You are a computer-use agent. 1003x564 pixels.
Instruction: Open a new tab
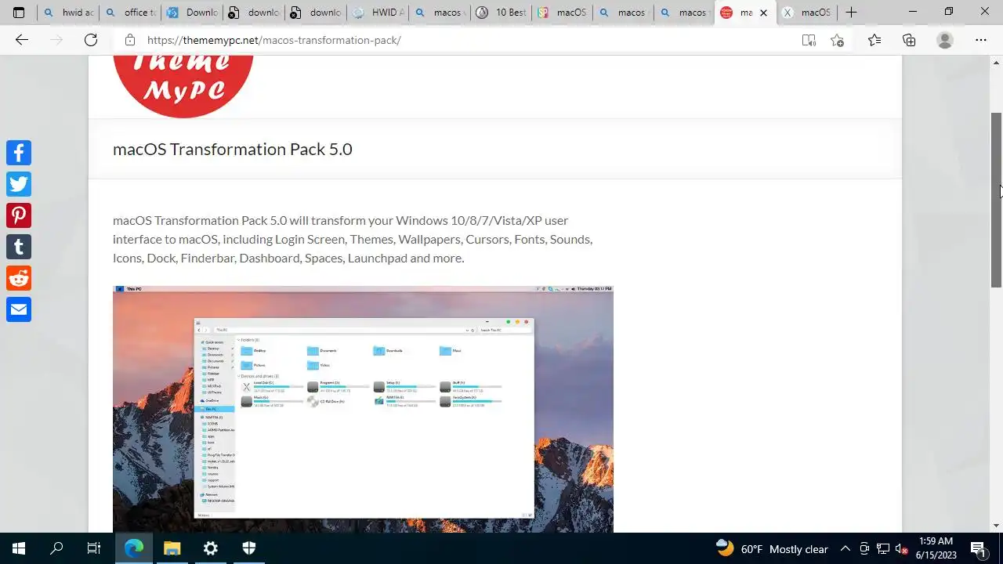coord(851,13)
